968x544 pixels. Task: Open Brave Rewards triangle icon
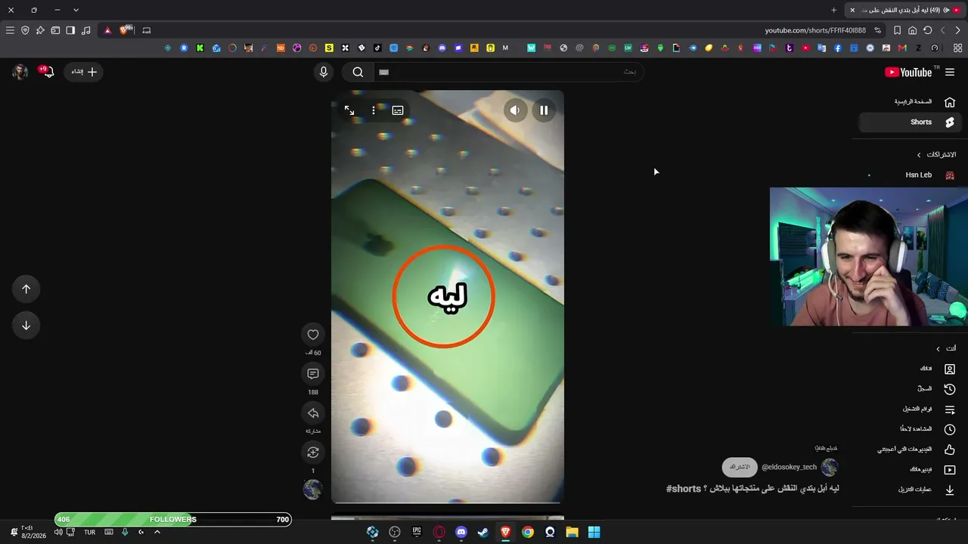pyautogui.click(x=107, y=30)
